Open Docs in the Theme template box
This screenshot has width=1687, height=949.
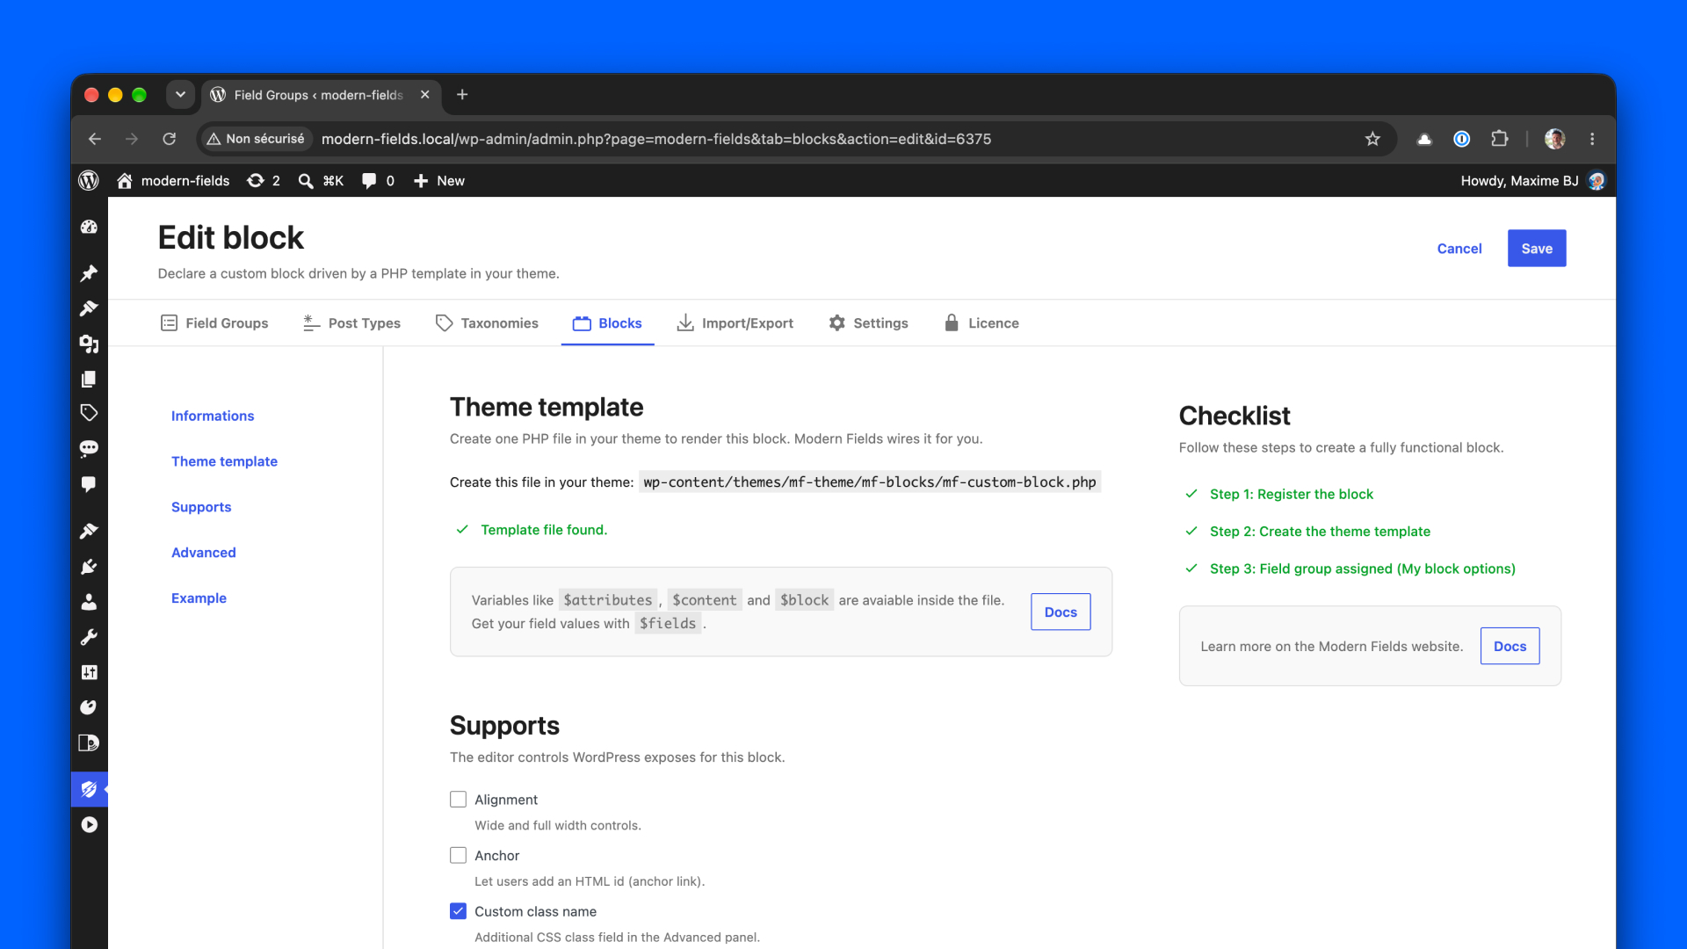1061,612
